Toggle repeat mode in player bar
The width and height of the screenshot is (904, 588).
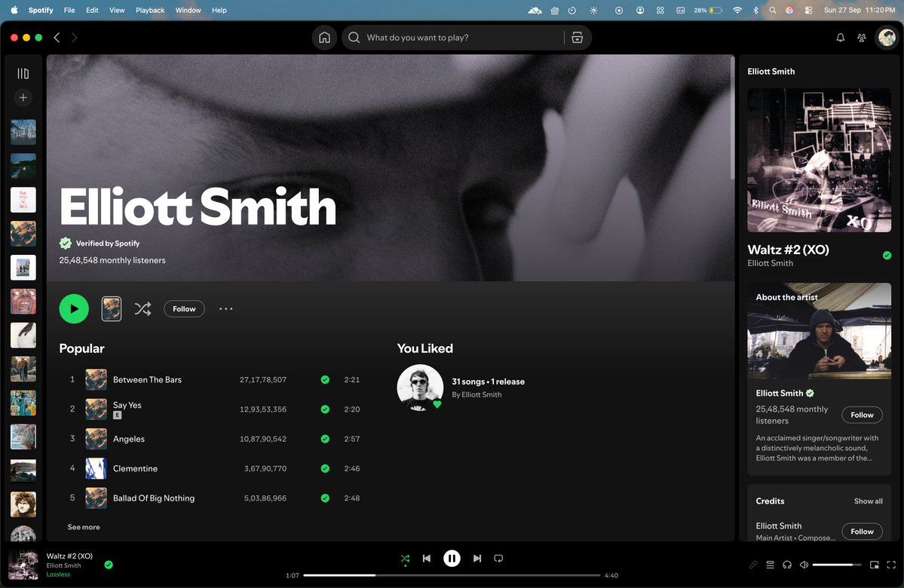[x=498, y=558]
